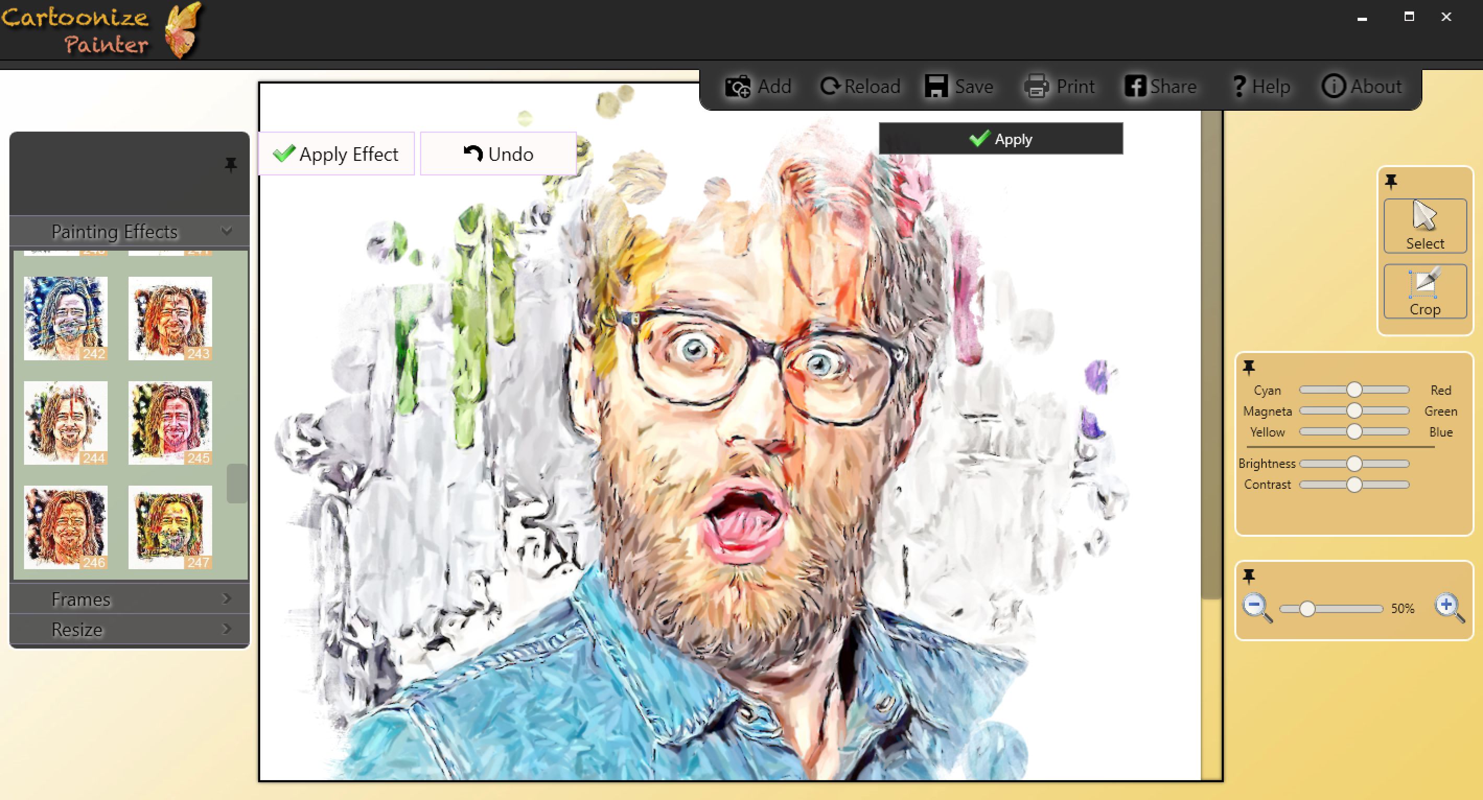The width and height of the screenshot is (1483, 800).
Task: Select the Crop tool
Action: click(x=1425, y=291)
